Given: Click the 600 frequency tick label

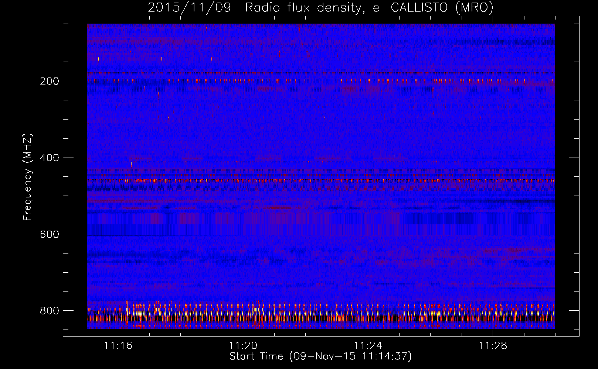Looking at the screenshot, I should pos(50,235).
